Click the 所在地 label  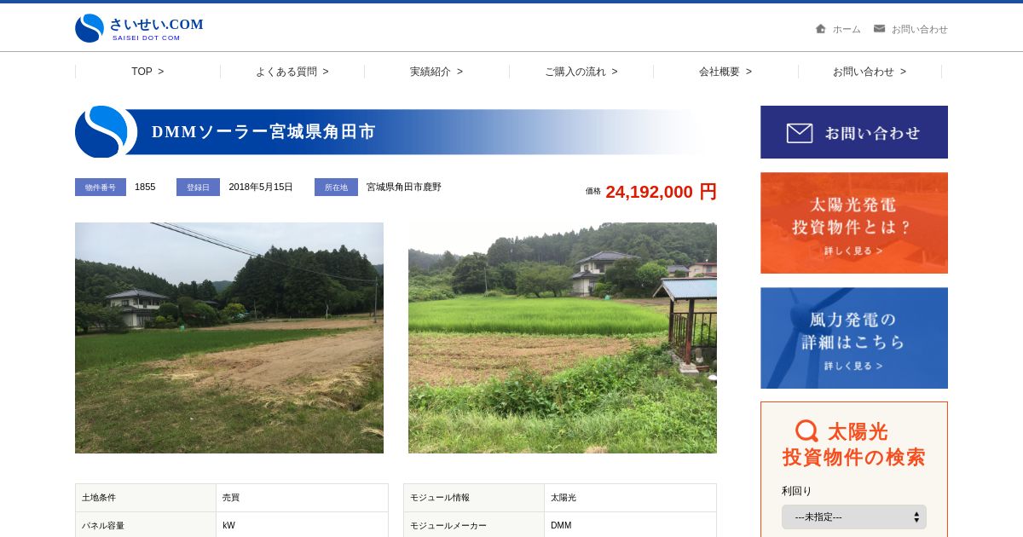click(336, 188)
